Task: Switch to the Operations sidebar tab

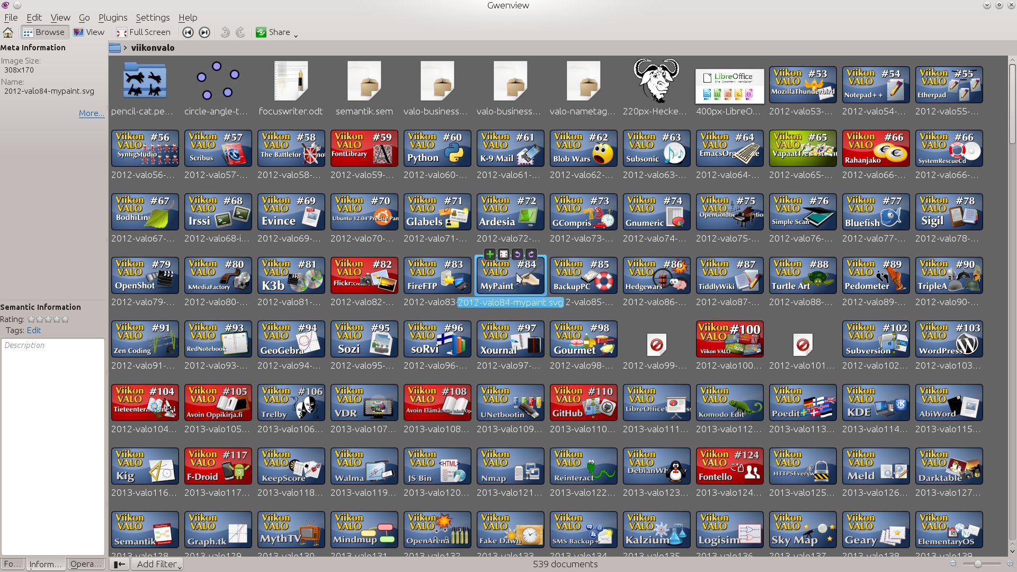Action: (x=85, y=564)
